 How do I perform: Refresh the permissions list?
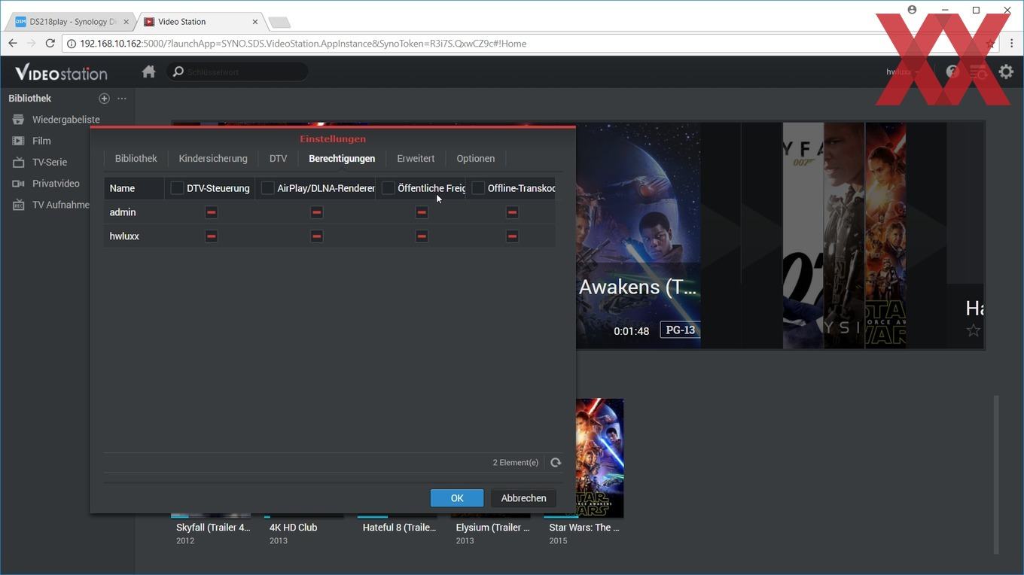(556, 463)
